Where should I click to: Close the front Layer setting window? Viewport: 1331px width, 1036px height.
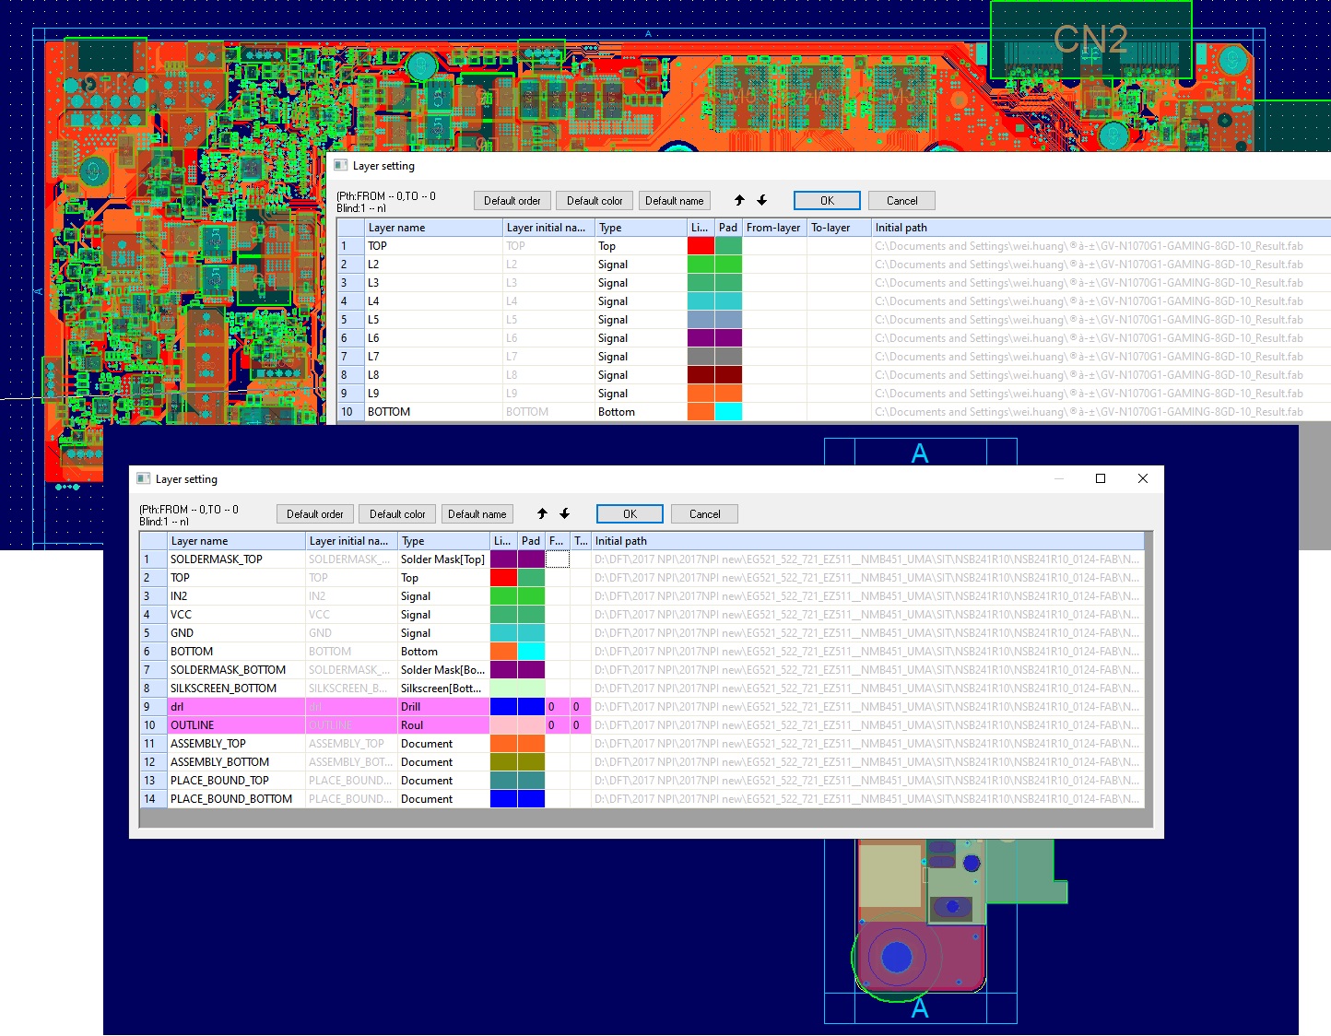[1142, 478]
